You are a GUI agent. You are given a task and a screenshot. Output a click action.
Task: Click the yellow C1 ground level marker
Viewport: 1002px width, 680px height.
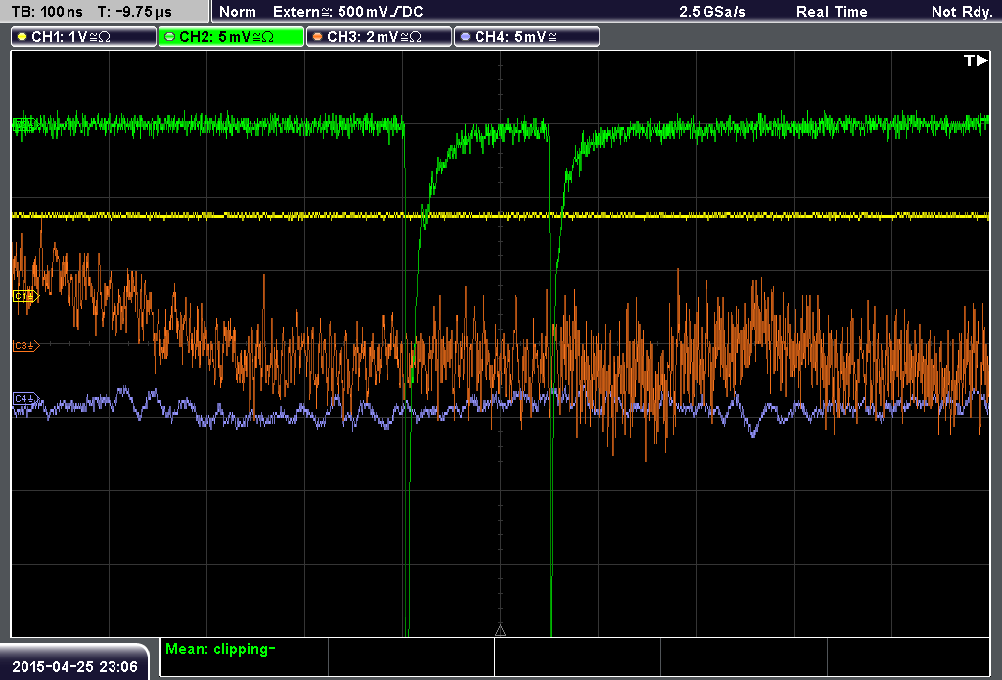coord(26,295)
